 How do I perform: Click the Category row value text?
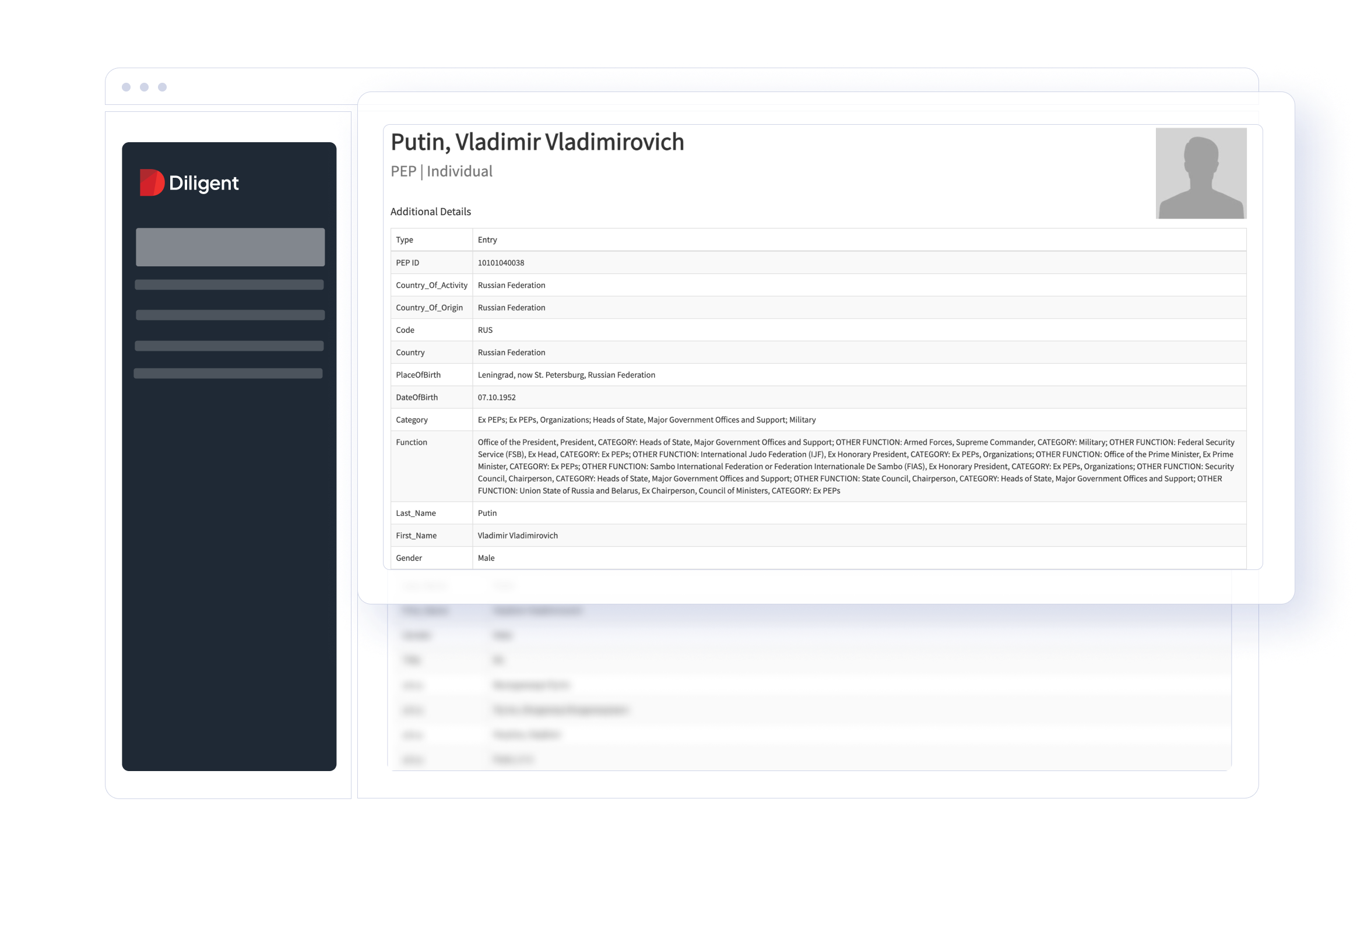(x=646, y=420)
